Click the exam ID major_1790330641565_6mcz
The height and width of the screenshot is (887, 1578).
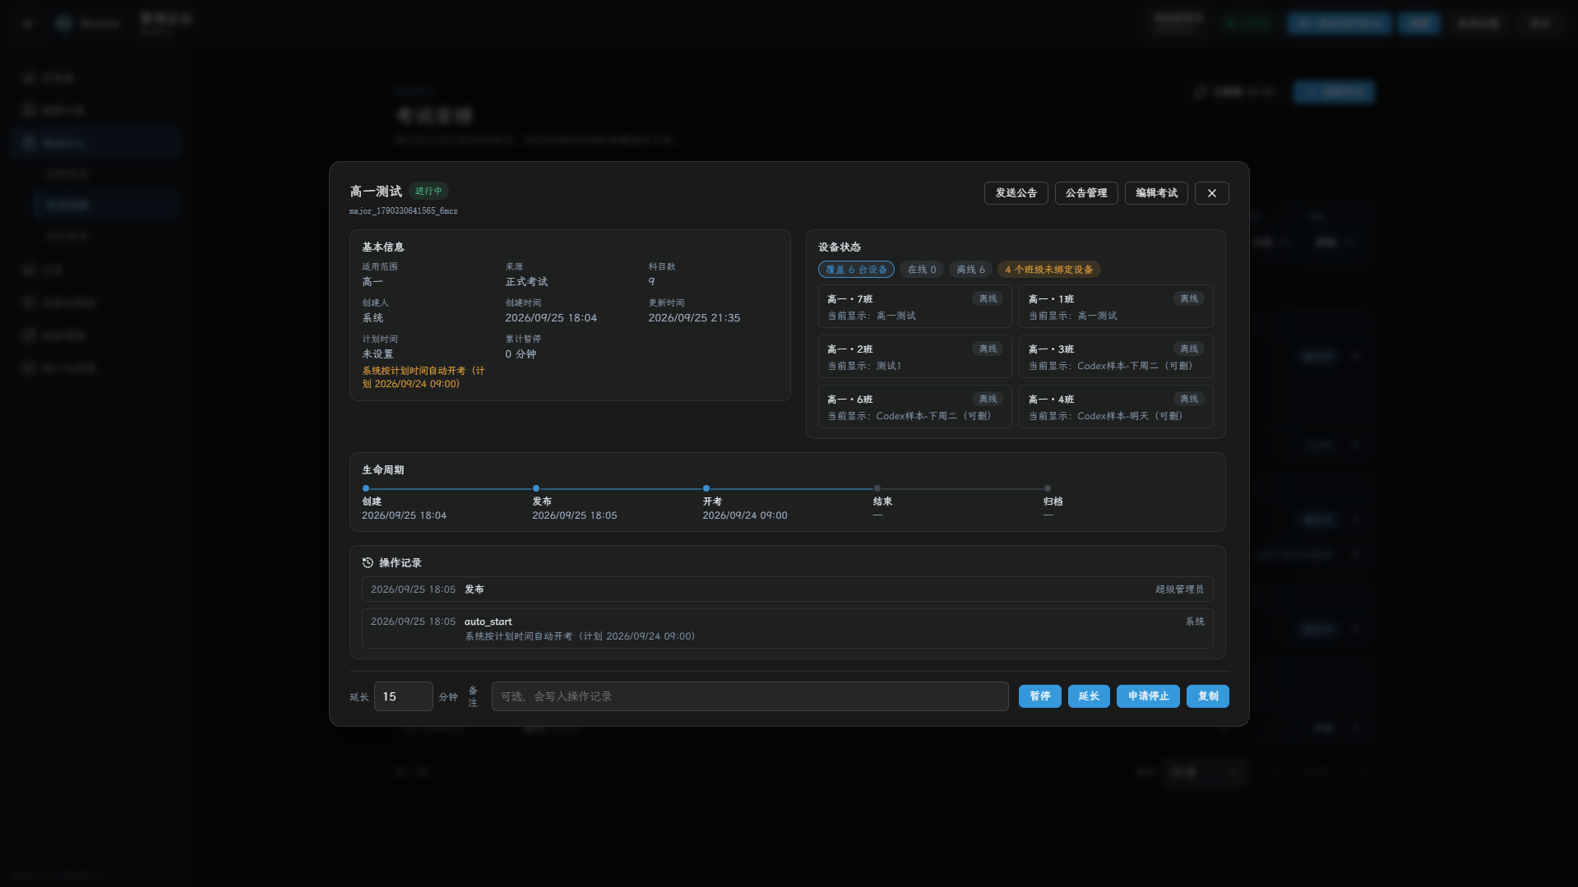pyautogui.click(x=403, y=211)
